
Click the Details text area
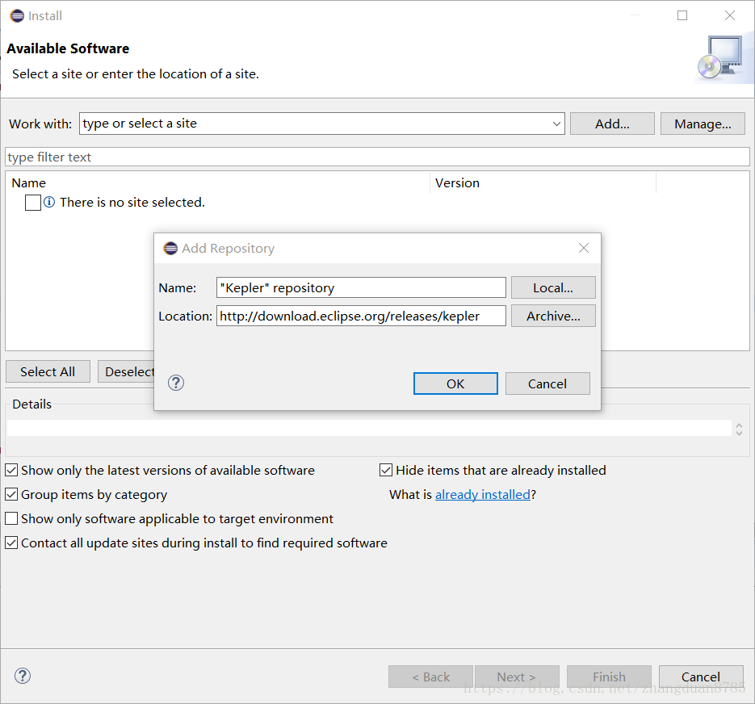coord(369,428)
